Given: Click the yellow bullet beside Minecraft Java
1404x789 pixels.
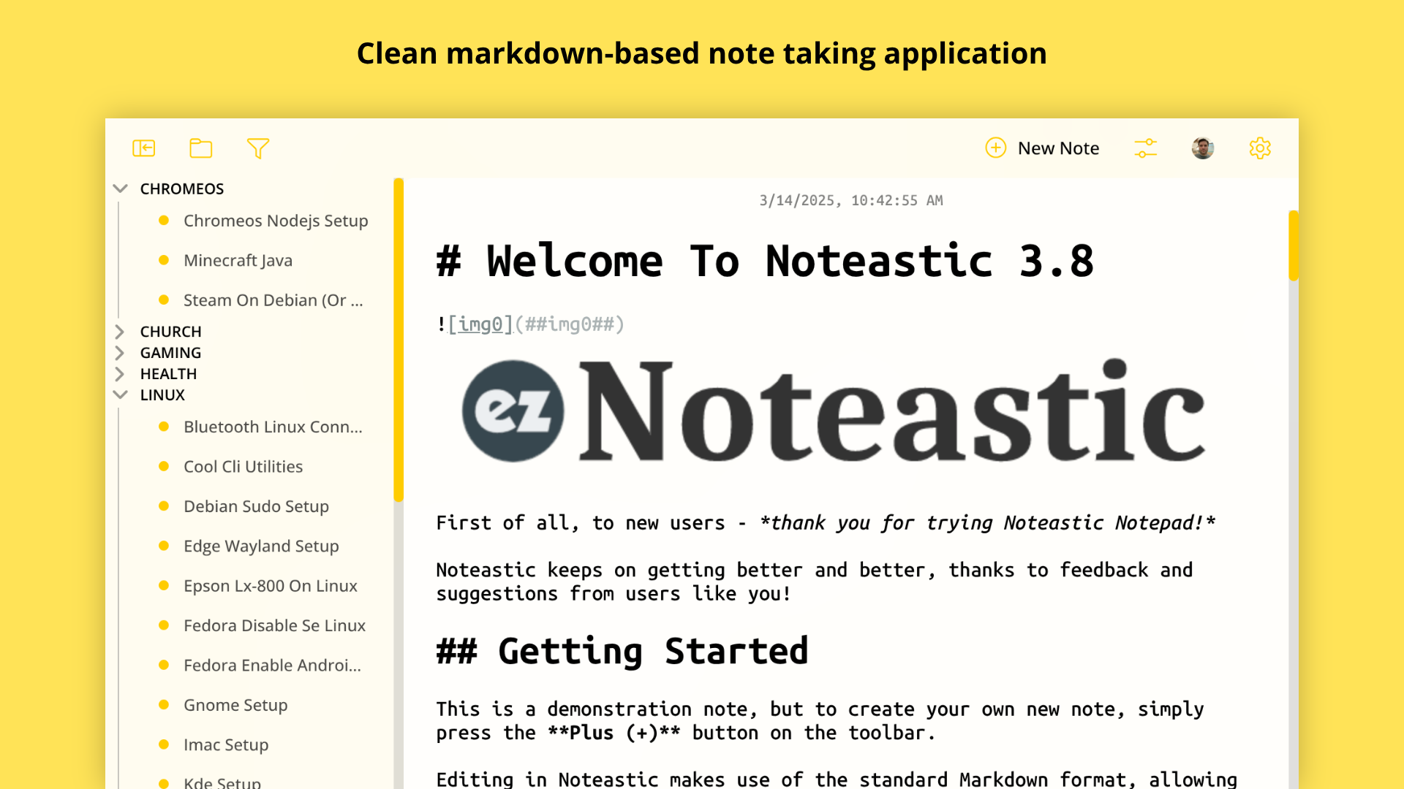Looking at the screenshot, I should [x=164, y=260].
